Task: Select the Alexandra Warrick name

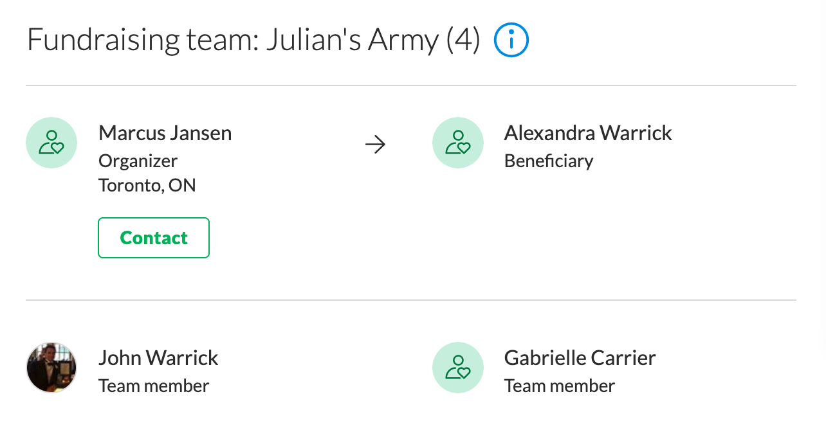Action: [588, 133]
